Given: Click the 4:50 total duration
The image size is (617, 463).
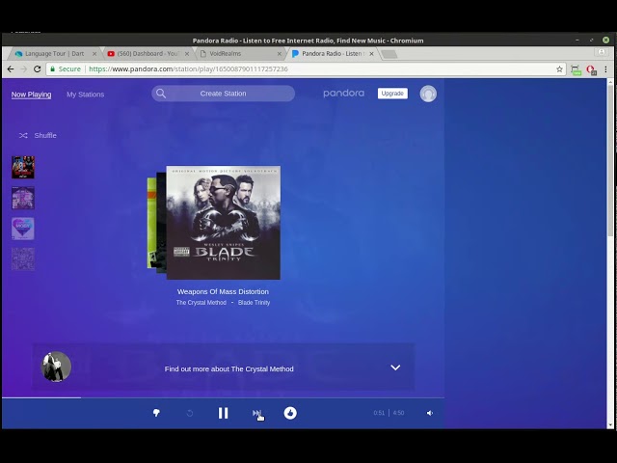Looking at the screenshot, I should [398, 413].
